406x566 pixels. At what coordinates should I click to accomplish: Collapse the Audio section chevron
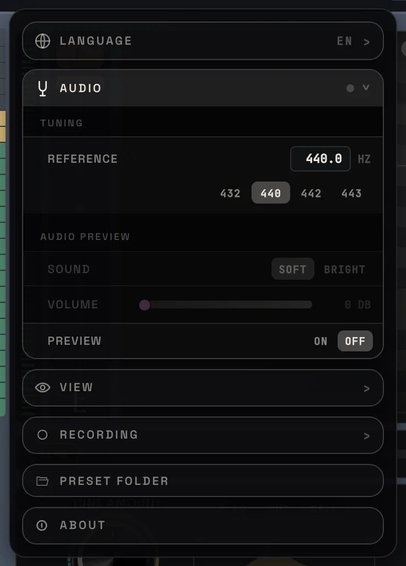pos(366,88)
